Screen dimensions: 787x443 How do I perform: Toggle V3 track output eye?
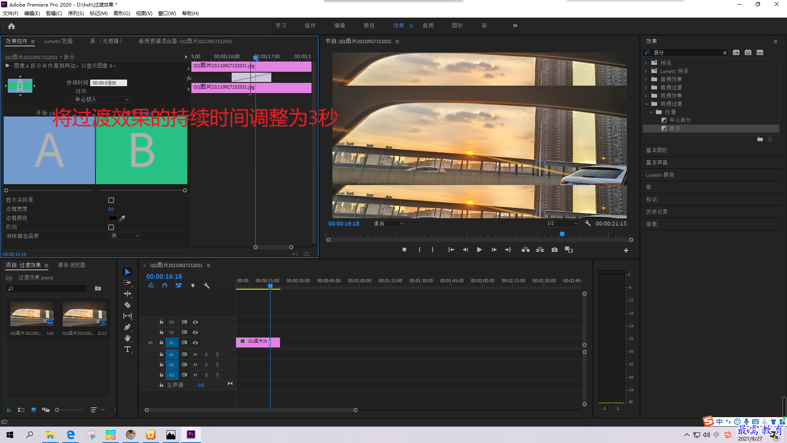(x=196, y=322)
